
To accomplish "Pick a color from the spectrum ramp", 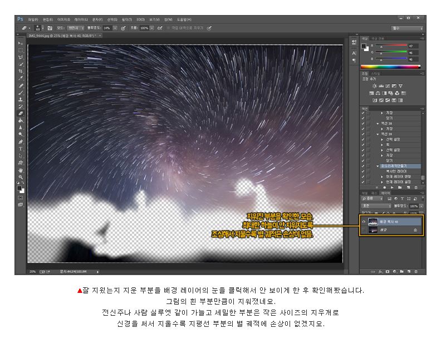I will click(391, 67).
